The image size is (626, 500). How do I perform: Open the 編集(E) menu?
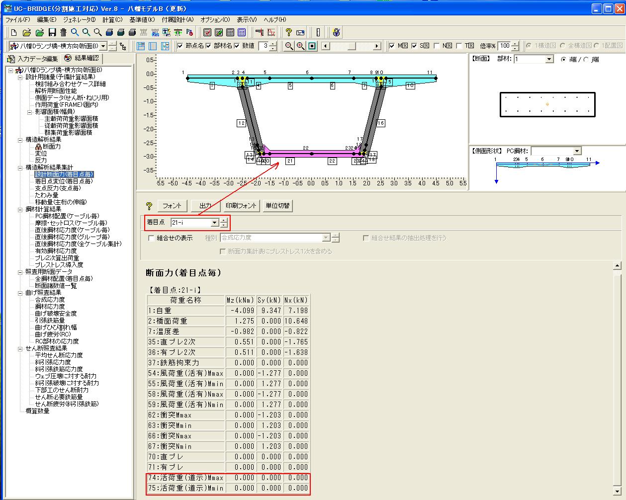[47, 20]
